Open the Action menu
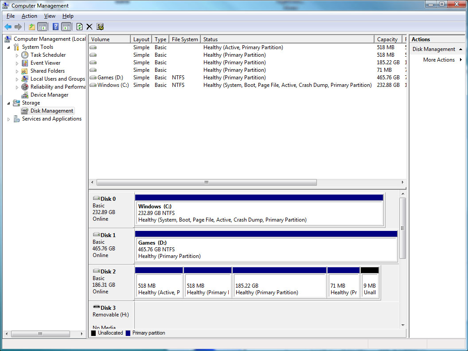This screenshot has width=468, height=351. tap(29, 16)
